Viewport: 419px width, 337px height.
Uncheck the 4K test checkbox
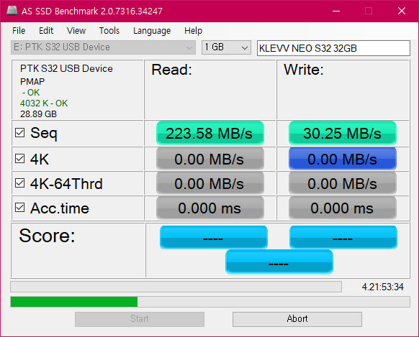19,158
